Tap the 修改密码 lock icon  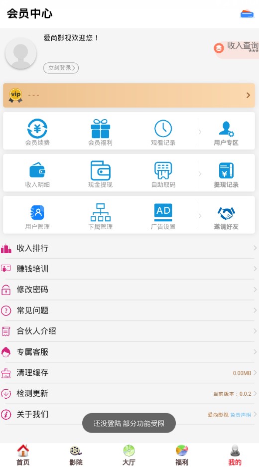(x=6, y=290)
